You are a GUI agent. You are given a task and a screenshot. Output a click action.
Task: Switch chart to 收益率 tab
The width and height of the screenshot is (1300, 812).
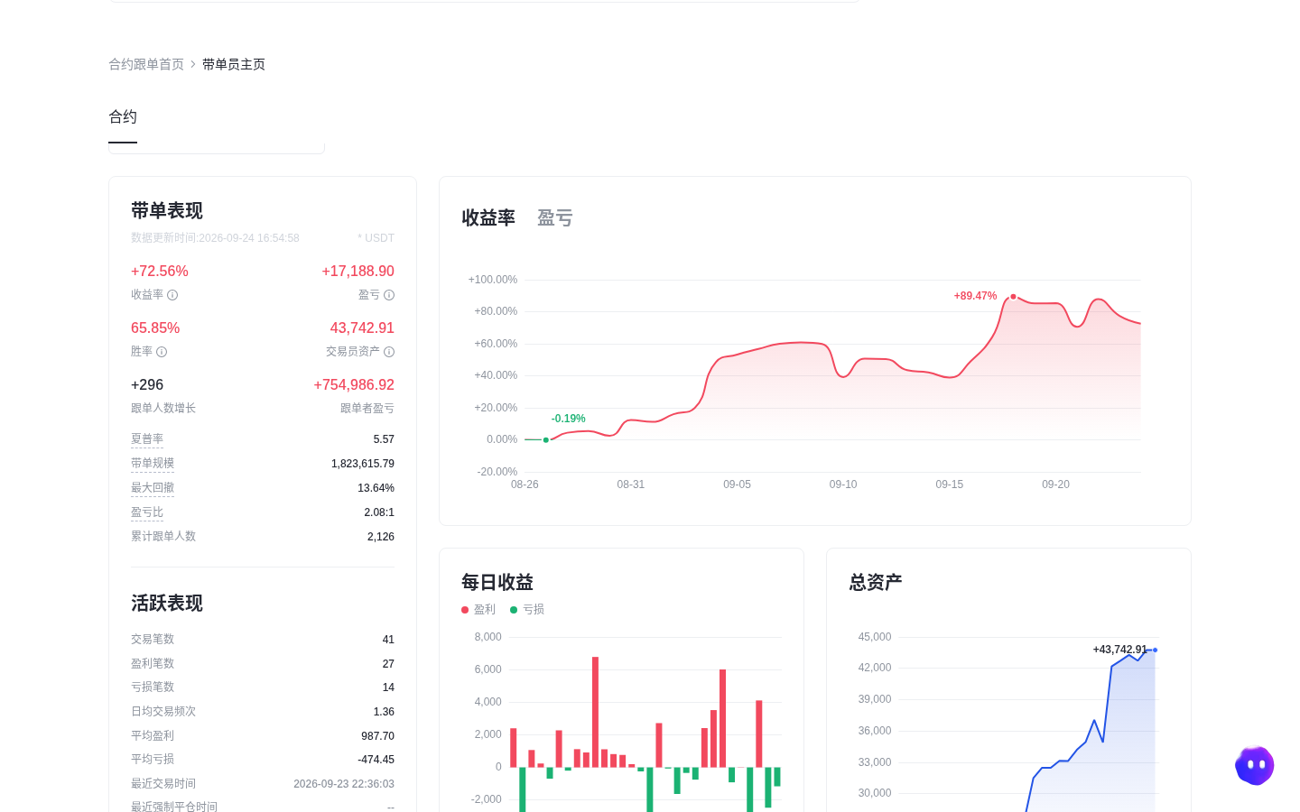488,217
